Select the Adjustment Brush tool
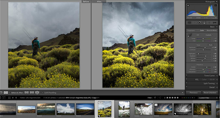The height and width of the screenshot is (118, 220). (215, 23)
